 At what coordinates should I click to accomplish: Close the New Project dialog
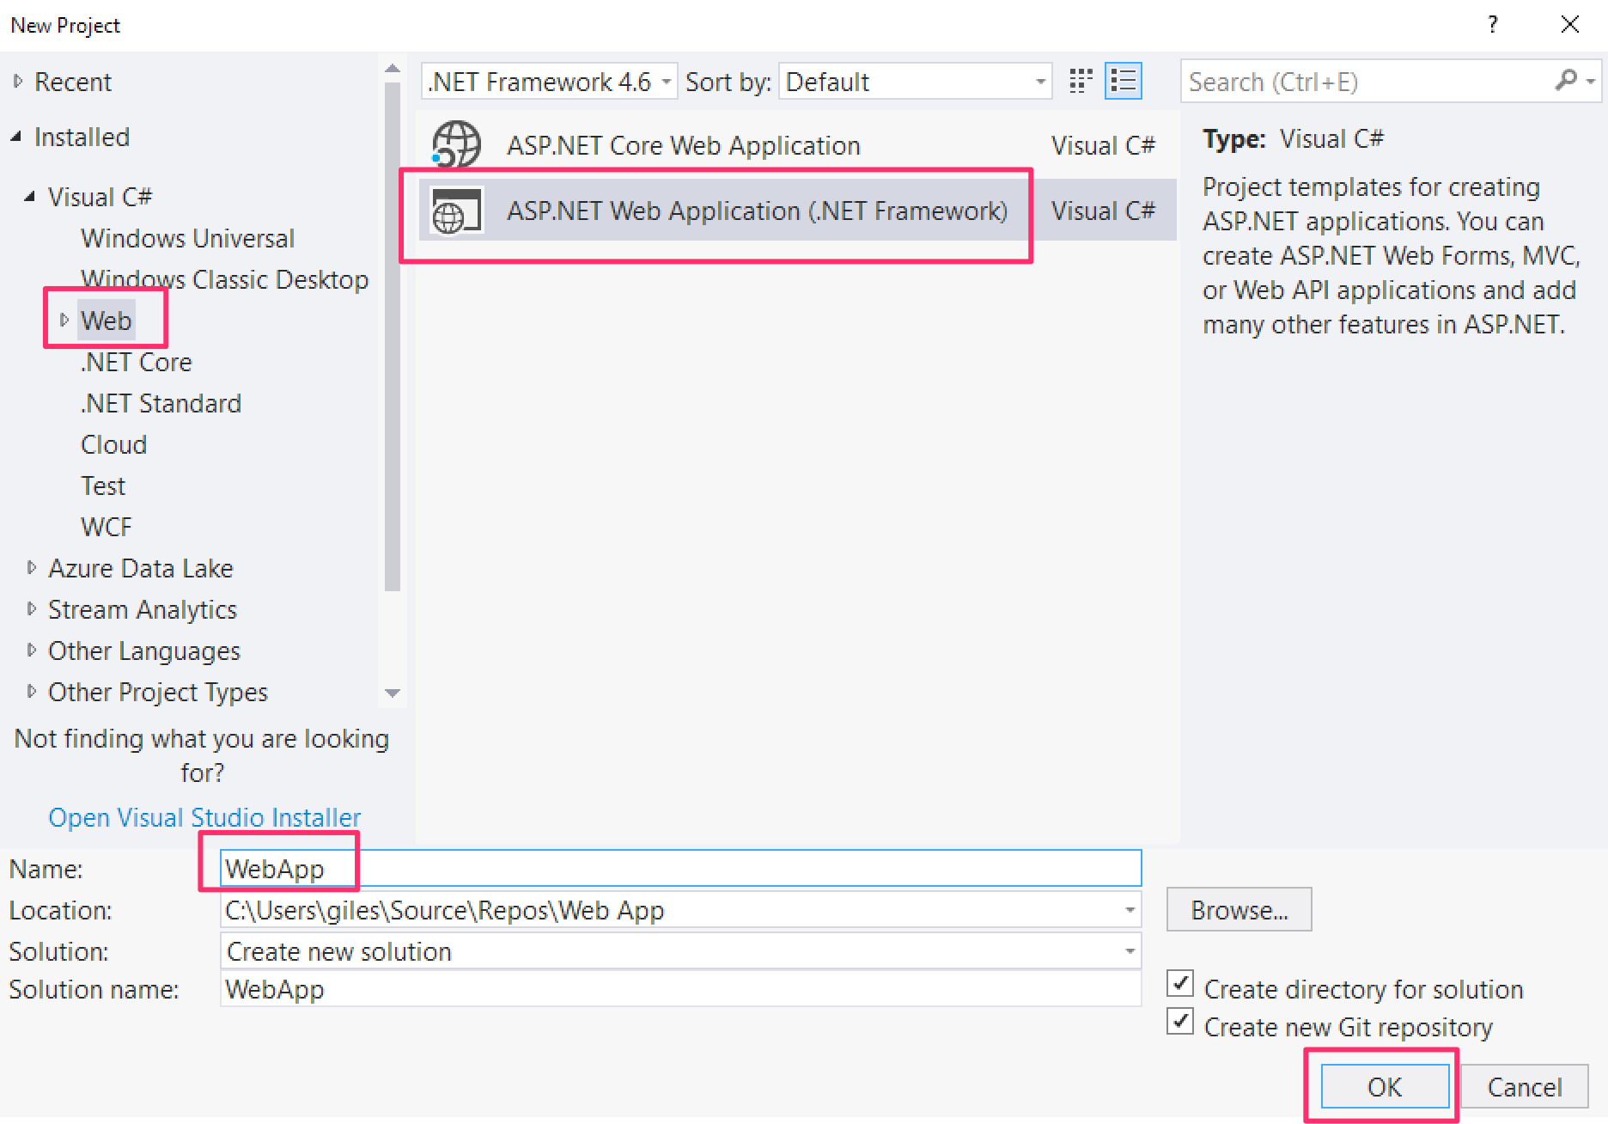click(x=1570, y=24)
